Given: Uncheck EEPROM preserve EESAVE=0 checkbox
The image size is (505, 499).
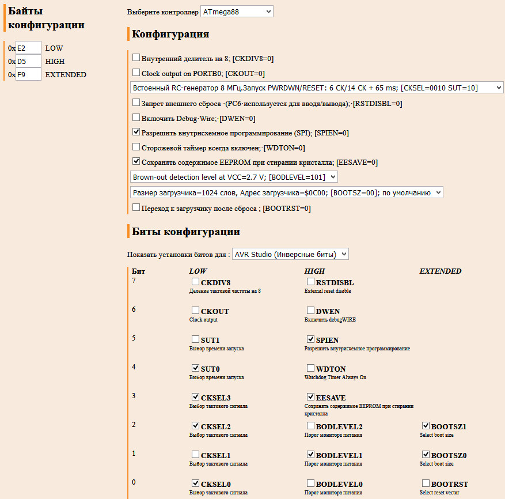Looking at the screenshot, I should [136, 162].
